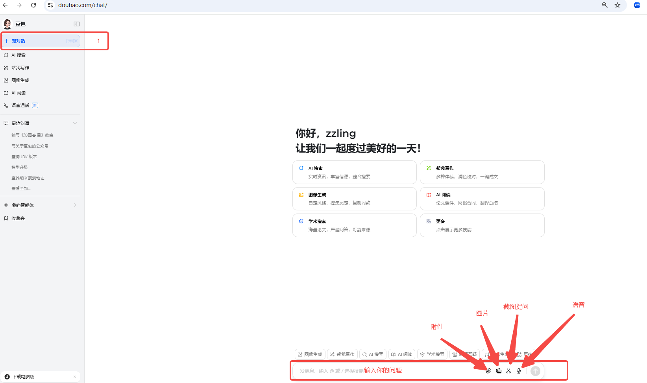Open the chat 模型升级
The width and height of the screenshot is (647, 383).
coord(20,167)
